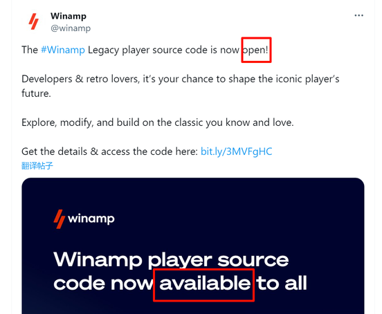Click the "Explore, modify, and build" sentence

coord(157,122)
